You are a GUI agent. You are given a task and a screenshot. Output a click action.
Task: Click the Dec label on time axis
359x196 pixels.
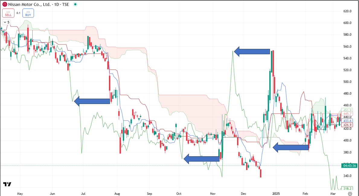click(244, 194)
